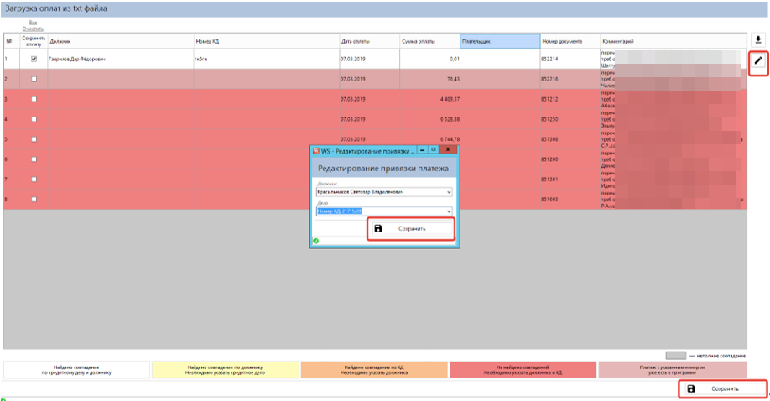Minimize the Редактирование привязки dialog

422,149
